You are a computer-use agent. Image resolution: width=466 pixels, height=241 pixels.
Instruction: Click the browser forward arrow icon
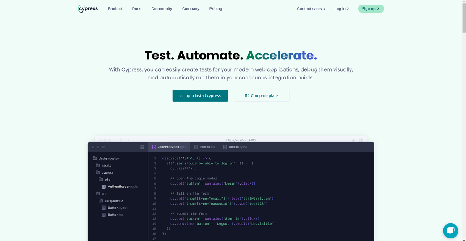tap(128, 140)
